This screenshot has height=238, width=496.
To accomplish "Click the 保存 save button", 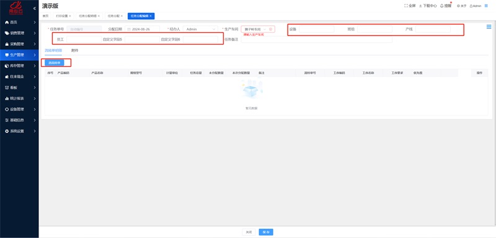I will (266, 232).
